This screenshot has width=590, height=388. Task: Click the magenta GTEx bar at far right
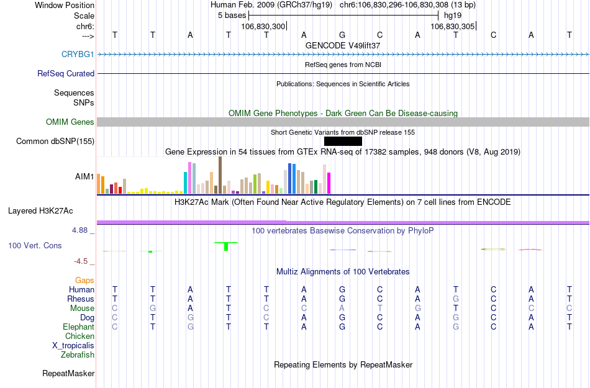pos(329,183)
